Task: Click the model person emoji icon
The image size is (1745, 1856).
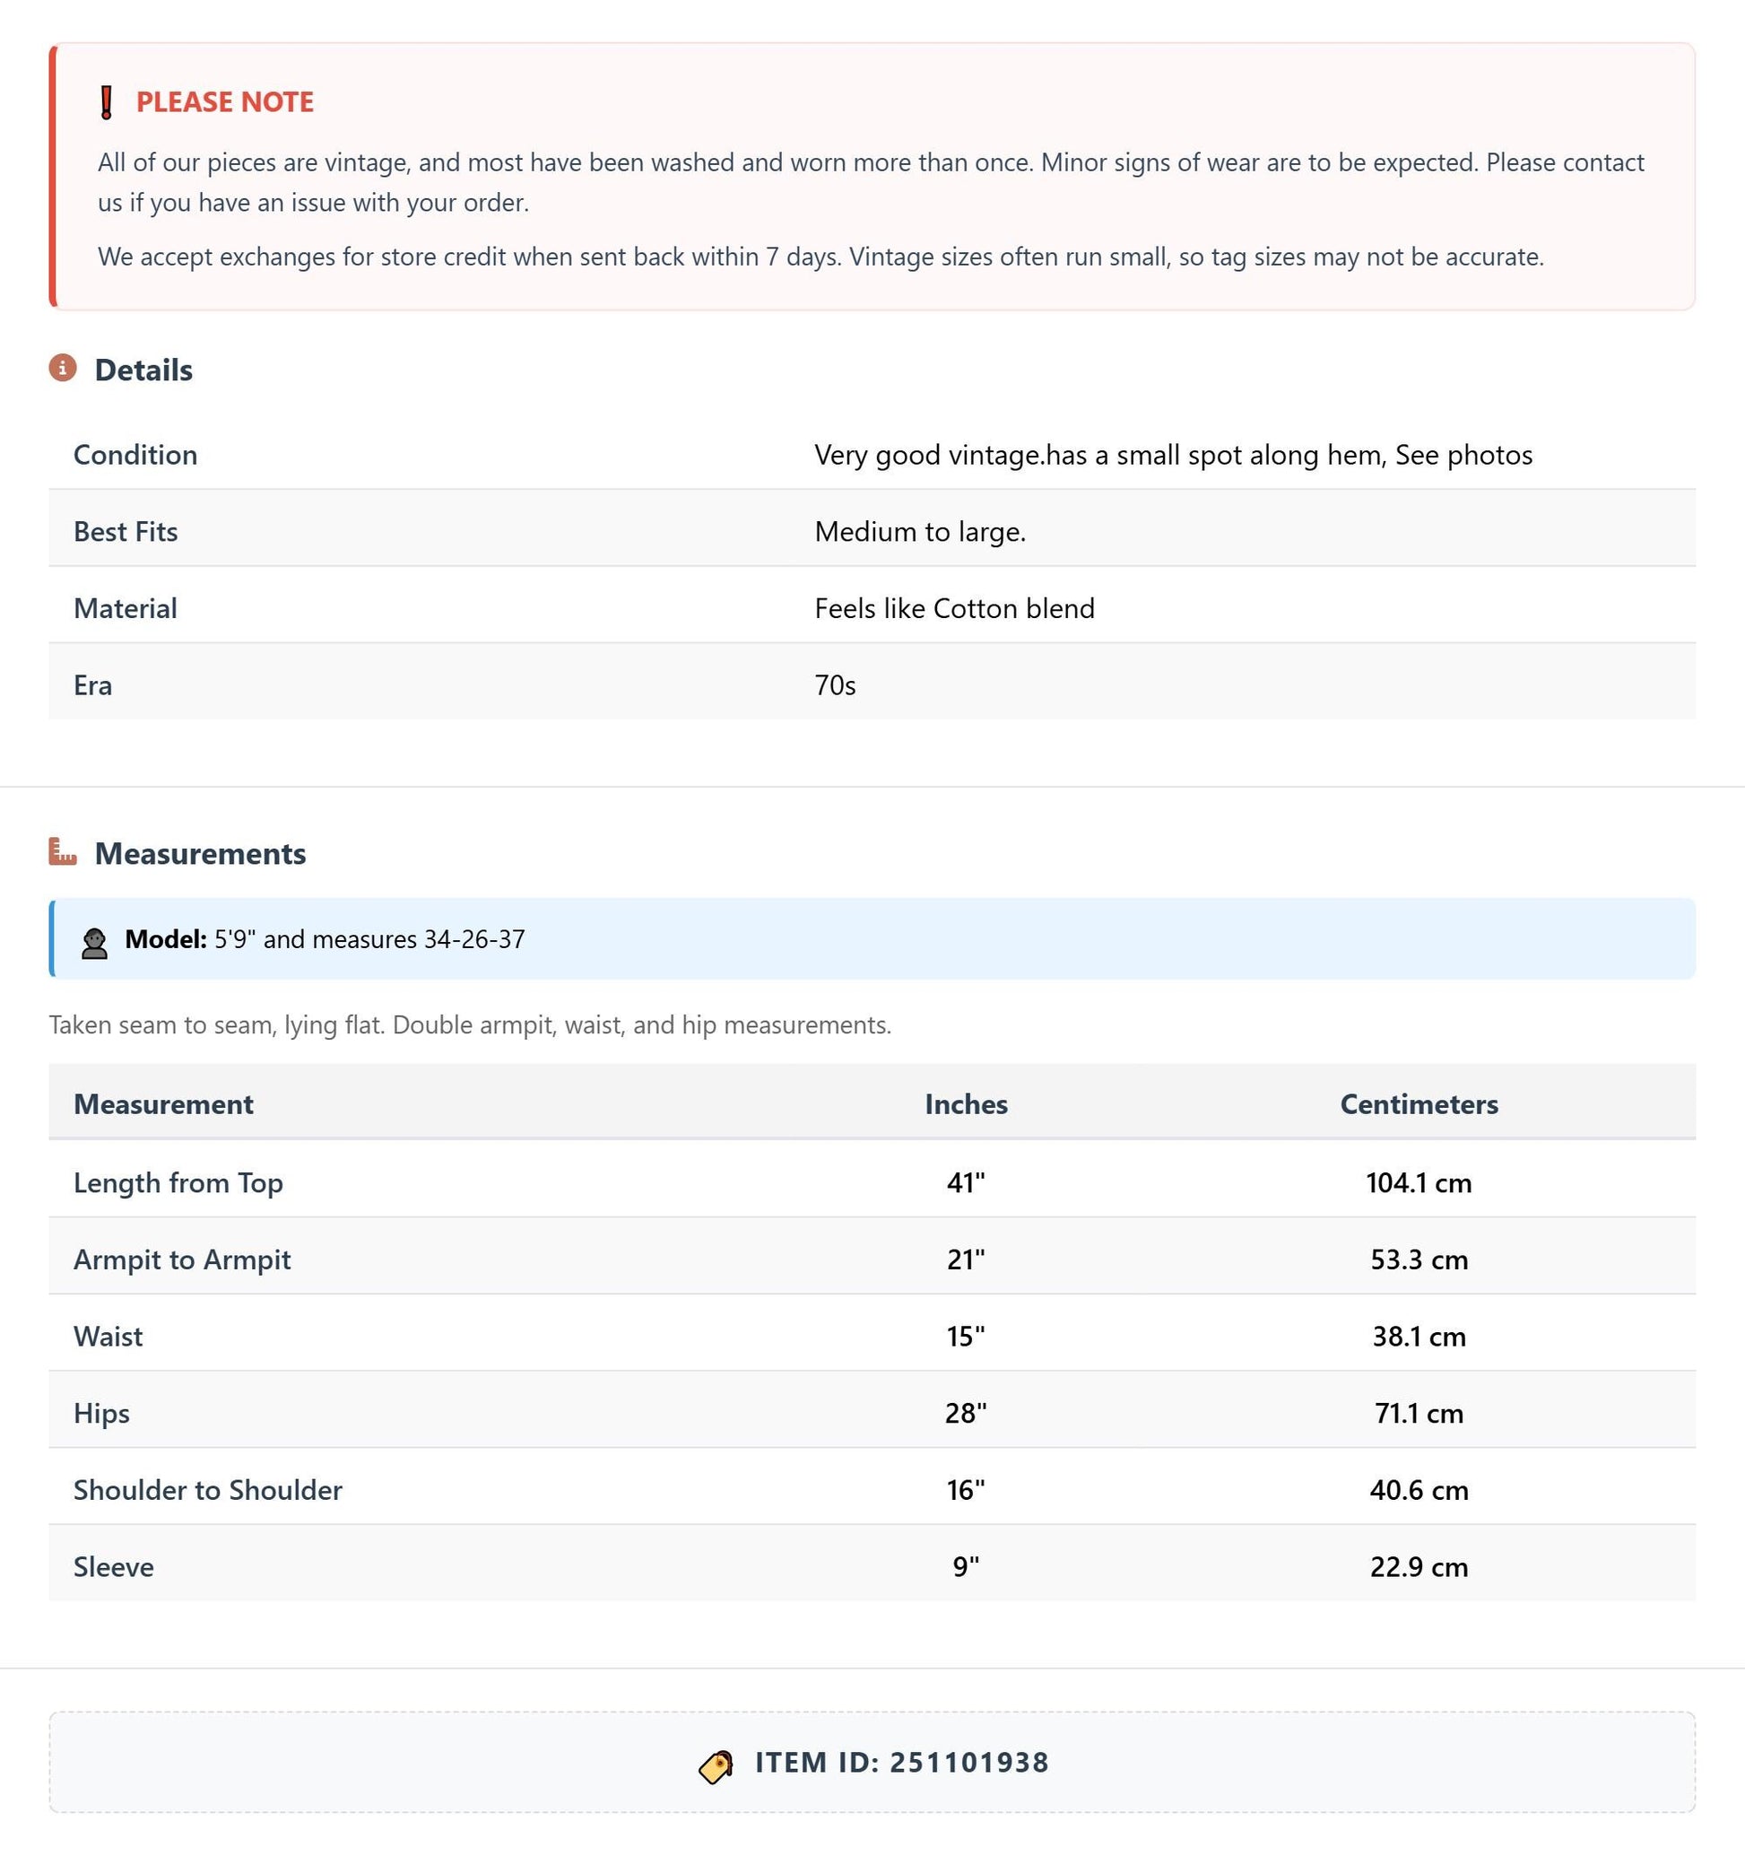Action: pos(94,942)
